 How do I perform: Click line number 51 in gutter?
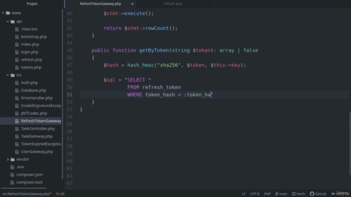coord(70,95)
